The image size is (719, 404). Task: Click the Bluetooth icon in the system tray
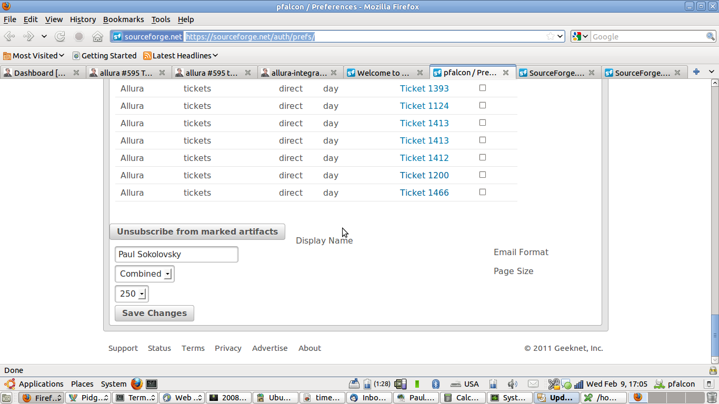coord(435,384)
